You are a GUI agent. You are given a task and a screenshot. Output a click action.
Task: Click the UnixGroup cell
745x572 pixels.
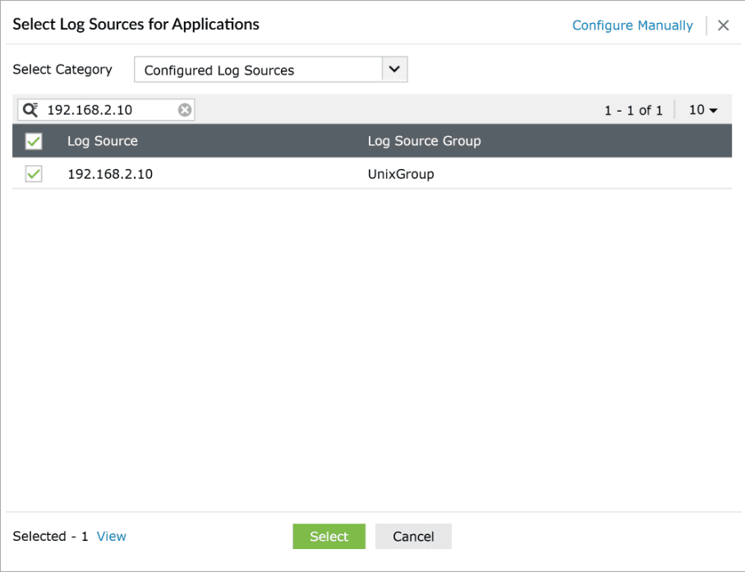click(x=401, y=174)
